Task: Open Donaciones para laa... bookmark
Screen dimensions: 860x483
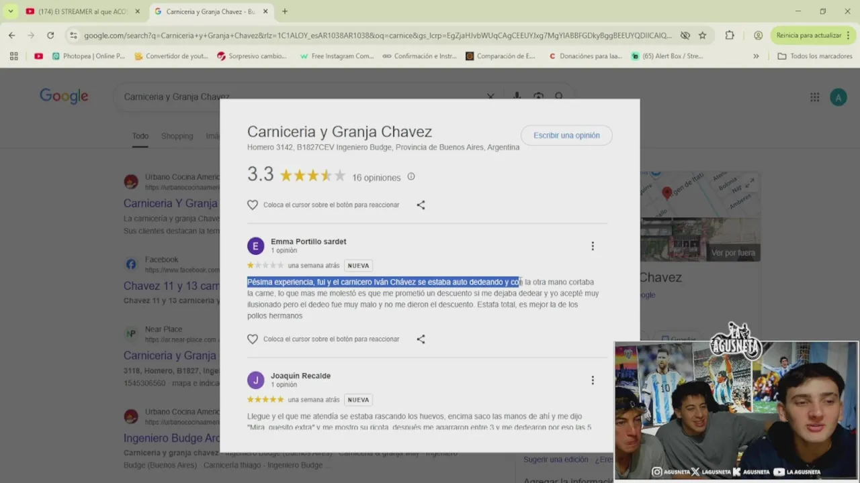Action: [x=585, y=56]
